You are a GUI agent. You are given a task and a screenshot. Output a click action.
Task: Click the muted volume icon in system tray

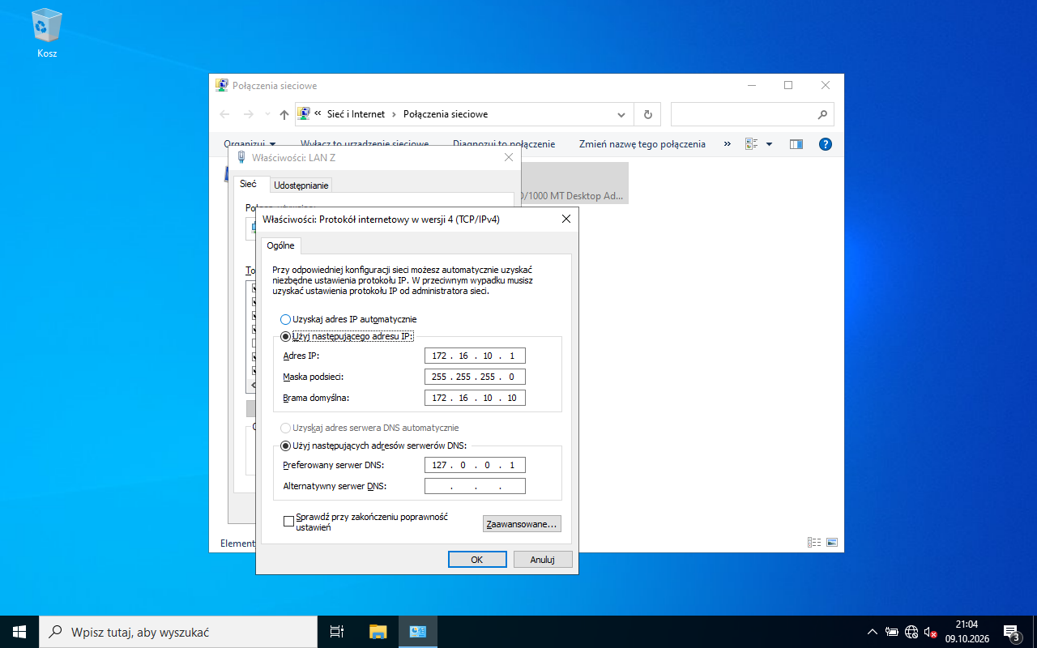pos(931,632)
